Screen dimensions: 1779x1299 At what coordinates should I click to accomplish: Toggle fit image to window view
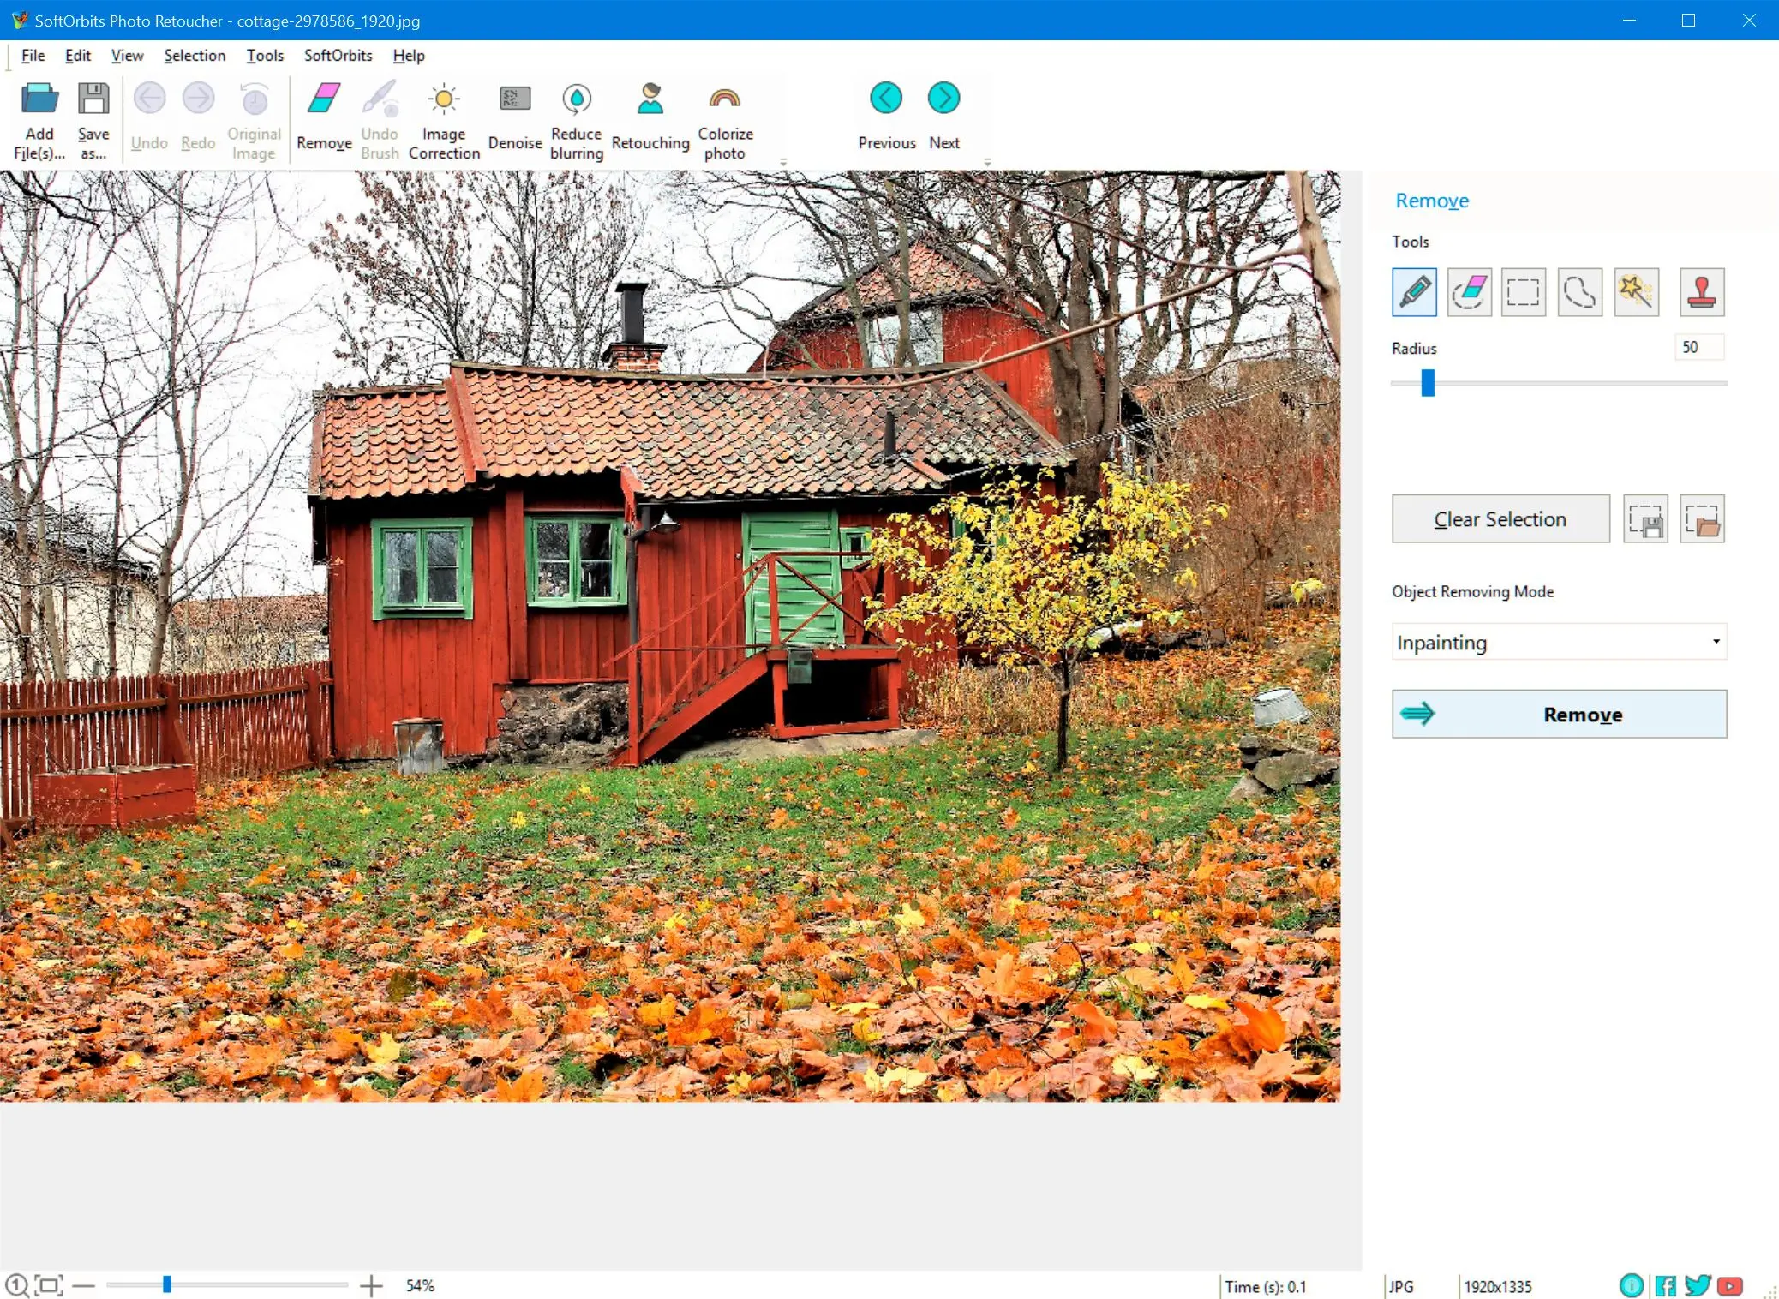pos(47,1285)
